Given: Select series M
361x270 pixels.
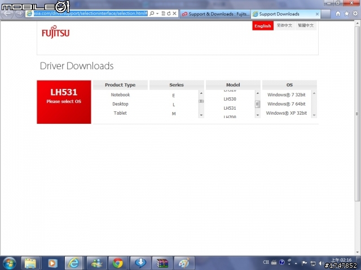Looking at the screenshot, I should click(174, 114).
